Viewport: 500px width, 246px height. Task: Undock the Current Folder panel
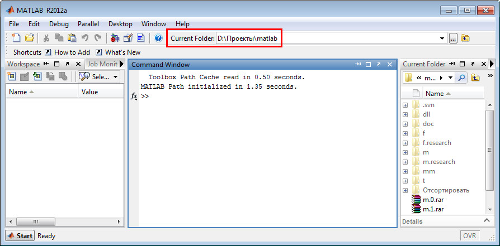pyautogui.click(x=473, y=64)
